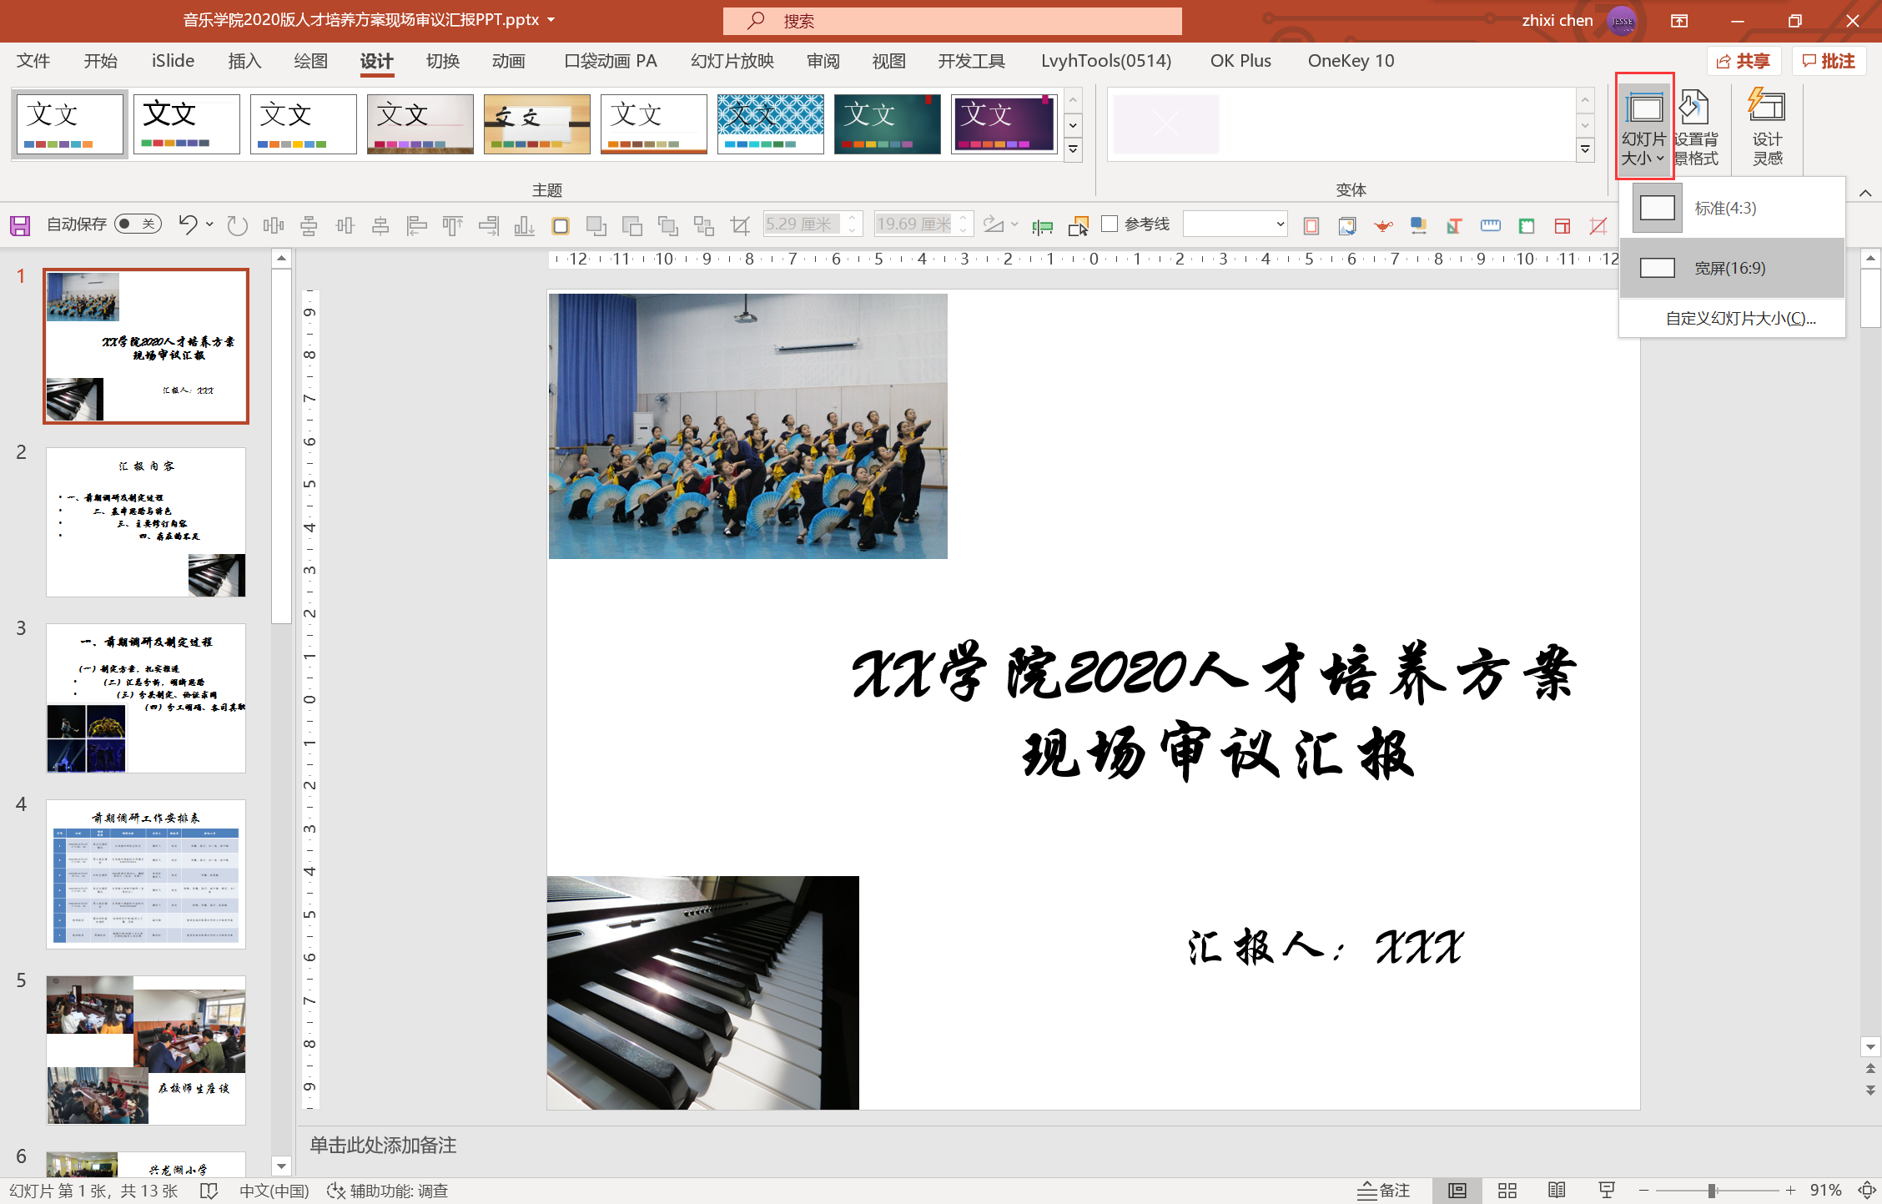Open the file name dropdown arrow in title bar
The width and height of the screenshot is (1882, 1204).
tap(551, 20)
